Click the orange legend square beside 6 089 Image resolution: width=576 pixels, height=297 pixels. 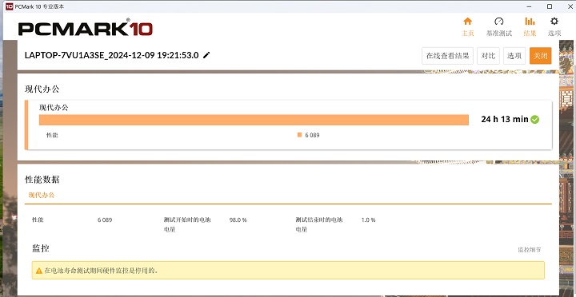pos(299,135)
